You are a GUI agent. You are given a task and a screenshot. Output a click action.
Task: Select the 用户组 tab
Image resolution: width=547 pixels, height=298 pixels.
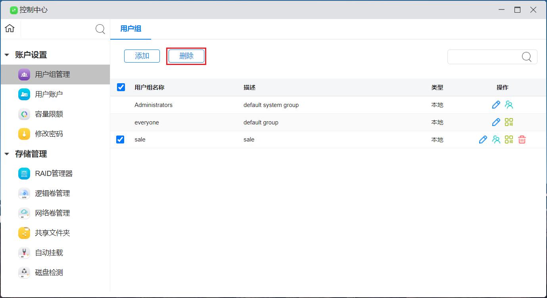[x=131, y=29]
